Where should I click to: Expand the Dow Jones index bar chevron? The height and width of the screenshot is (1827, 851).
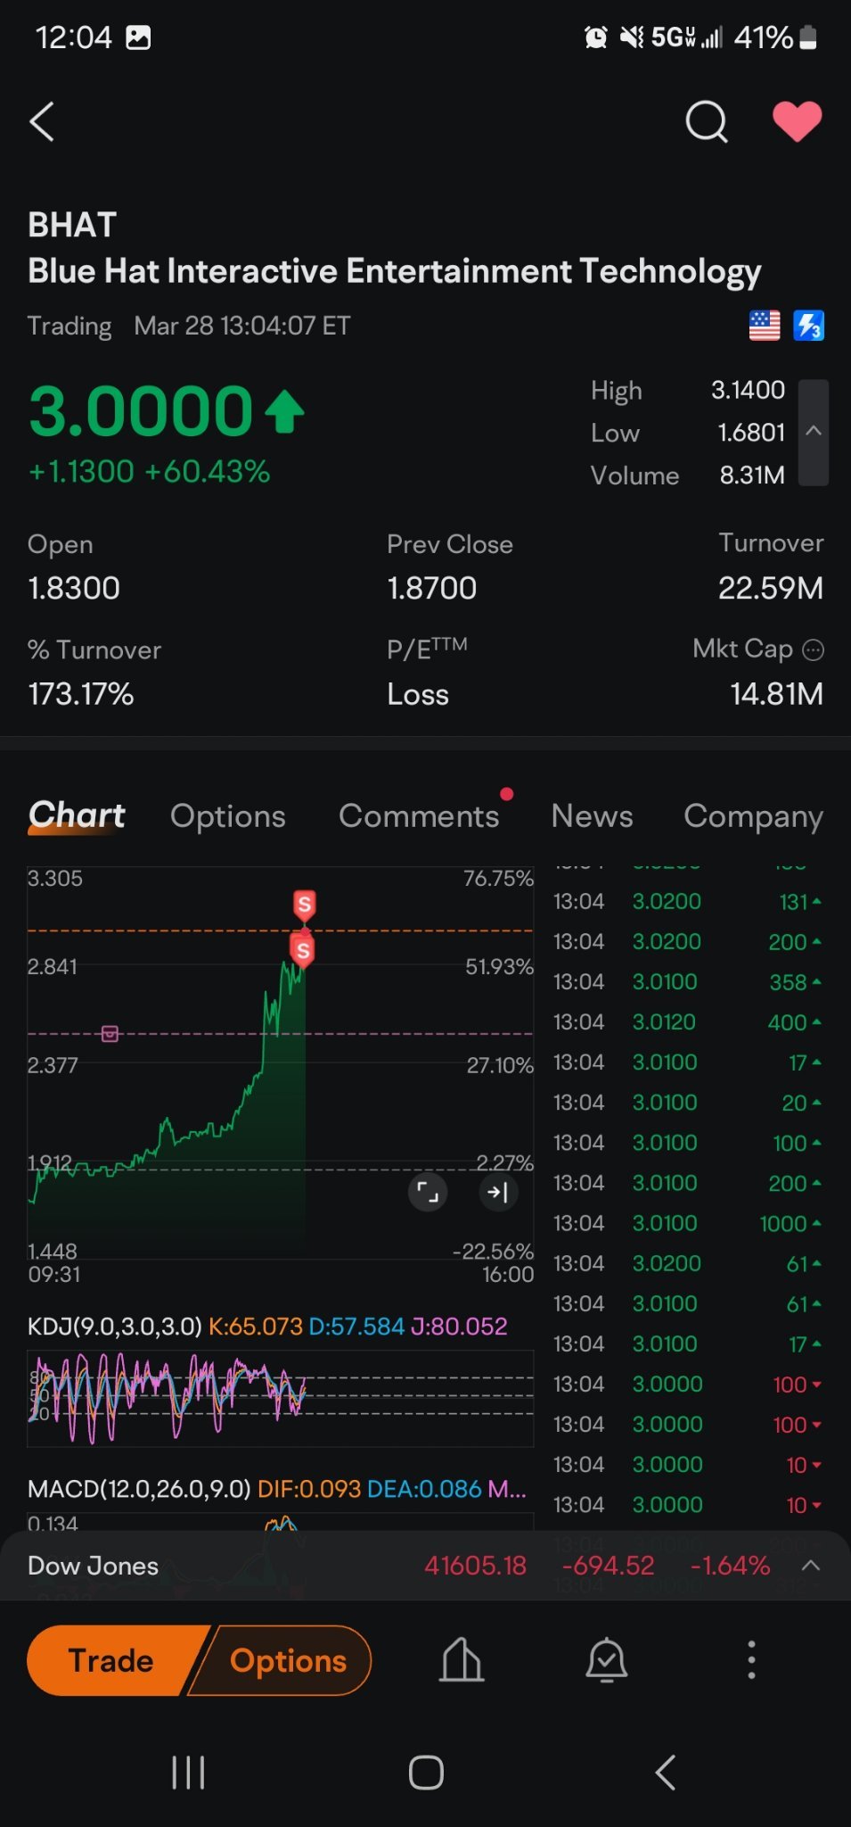[811, 1566]
